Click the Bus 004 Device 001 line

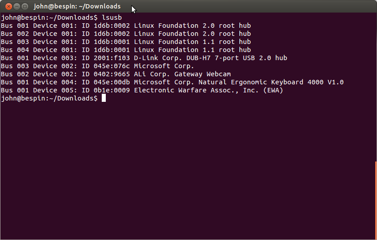[126, 50]
